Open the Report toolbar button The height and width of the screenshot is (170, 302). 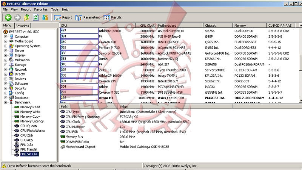click(x=63, y=17)
